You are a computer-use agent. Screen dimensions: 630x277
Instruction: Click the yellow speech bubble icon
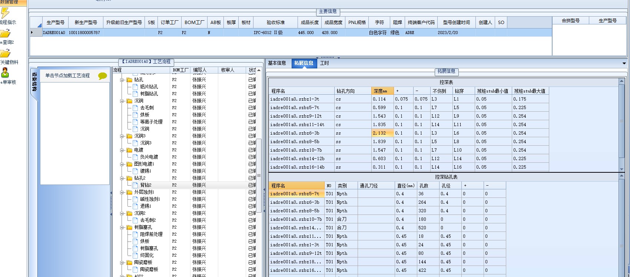click(x=103, y=76)
